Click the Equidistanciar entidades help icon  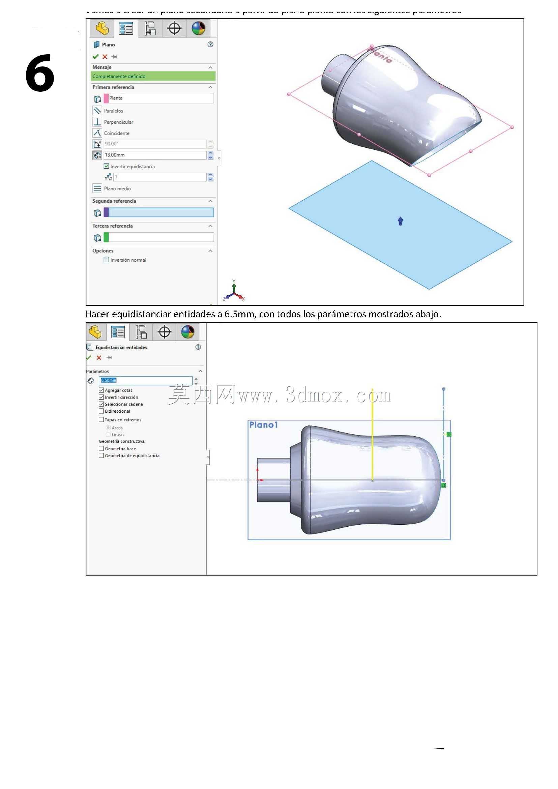[x=198, y=347]
